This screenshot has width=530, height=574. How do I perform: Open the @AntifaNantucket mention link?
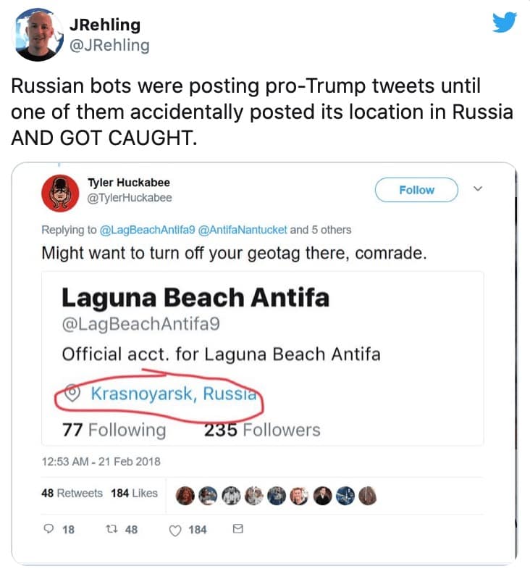[242, 230]
